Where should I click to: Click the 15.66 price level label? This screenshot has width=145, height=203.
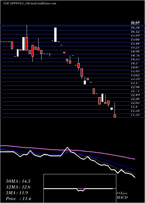135,39
